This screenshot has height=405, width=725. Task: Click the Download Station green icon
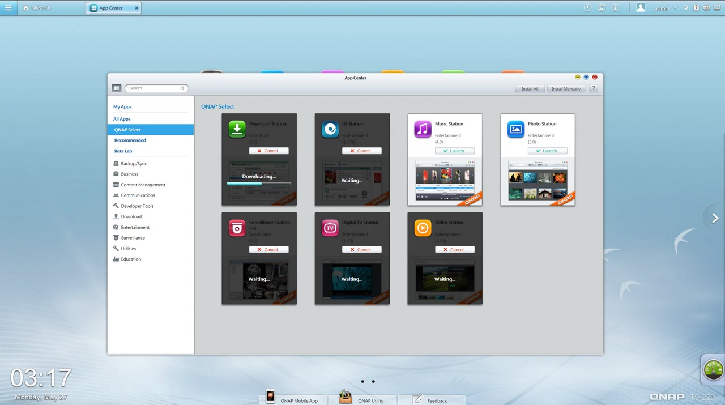[237, 129]
